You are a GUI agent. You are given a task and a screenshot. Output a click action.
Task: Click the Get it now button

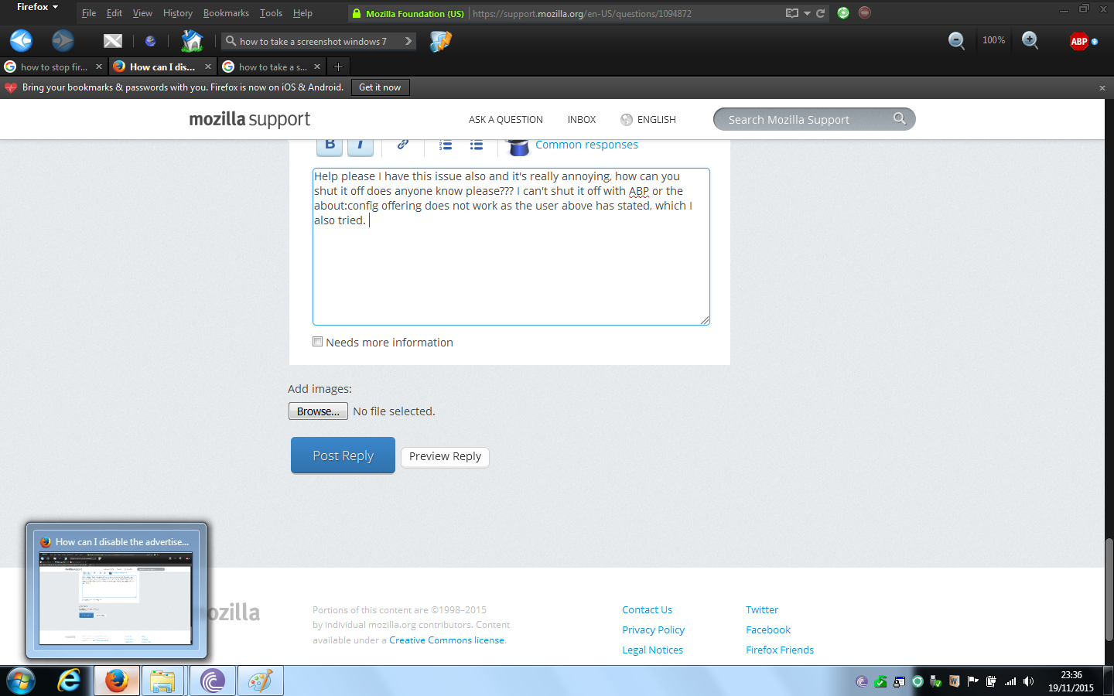[x=380, y=87]
